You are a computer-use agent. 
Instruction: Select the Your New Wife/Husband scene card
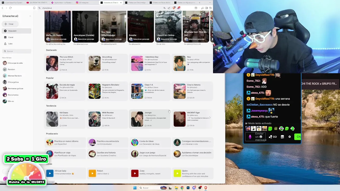[113, 27]
